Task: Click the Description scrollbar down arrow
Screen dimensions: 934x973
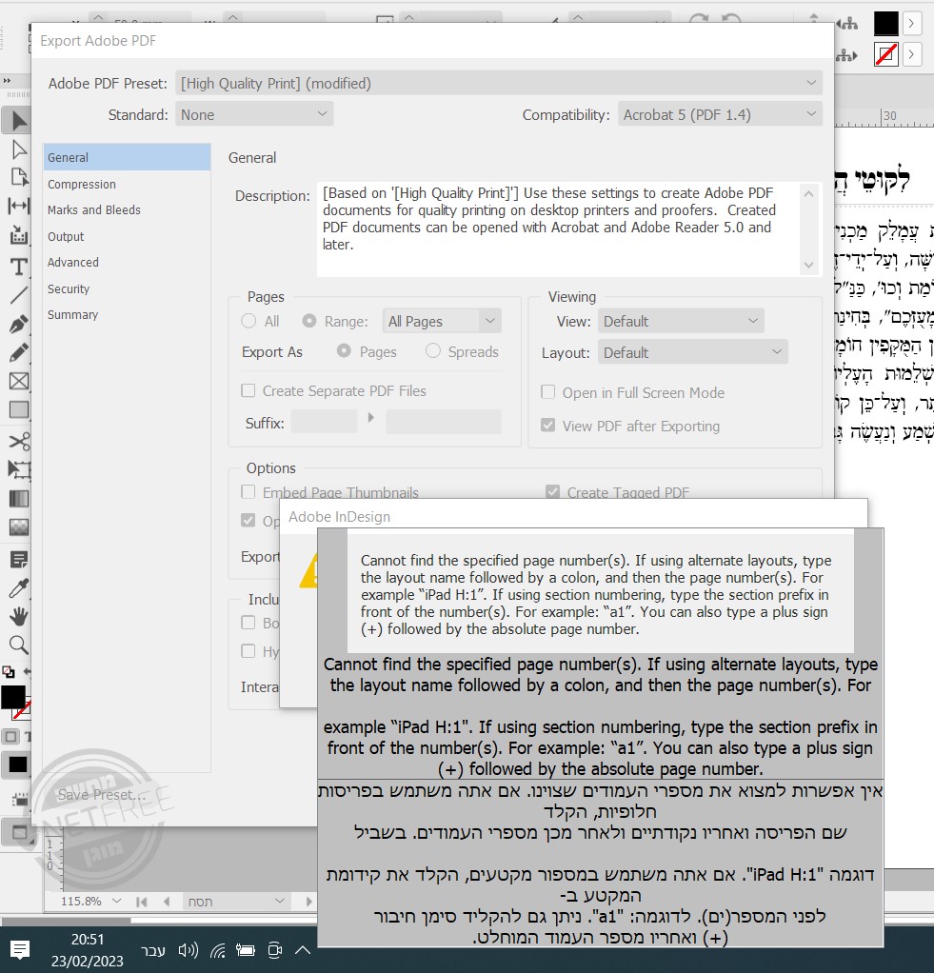Action: coord(808,265)
